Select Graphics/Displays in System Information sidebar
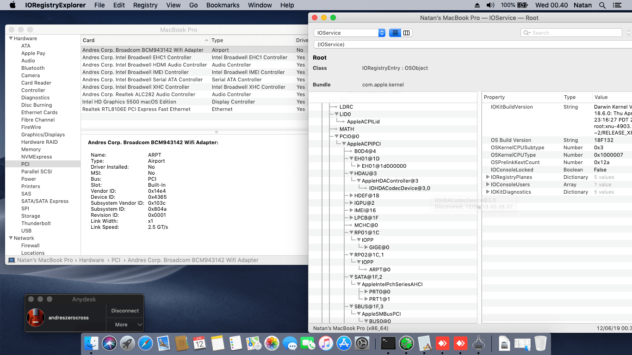 pos(43,135)
